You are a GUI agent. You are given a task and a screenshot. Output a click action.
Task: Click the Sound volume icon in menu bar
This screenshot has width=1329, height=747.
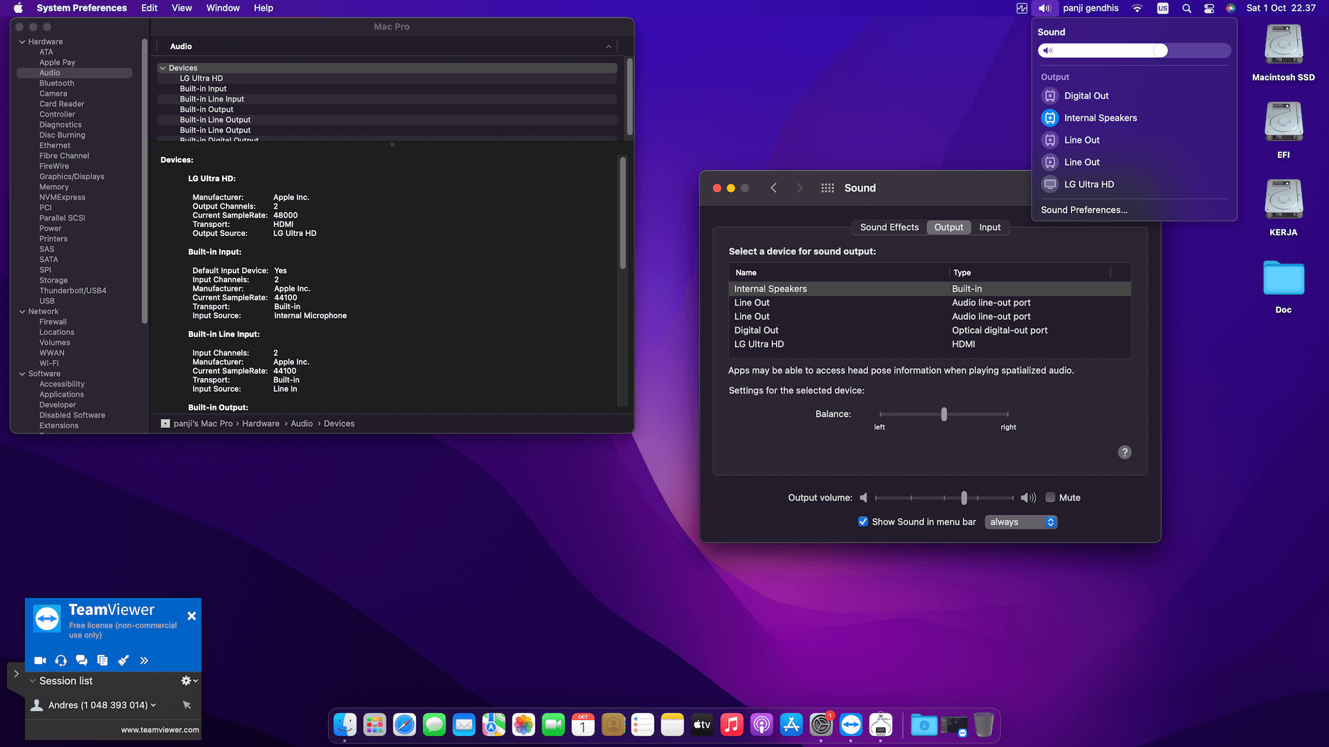click(1045, 8)
